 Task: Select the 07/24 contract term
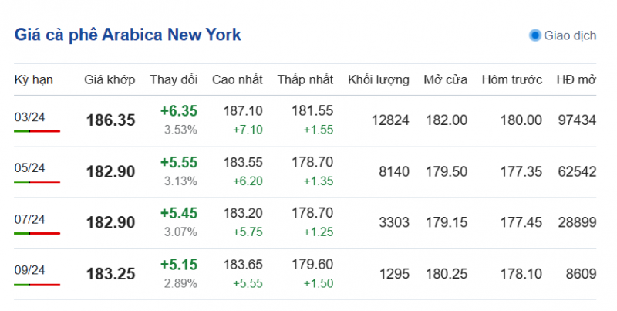coord(30,219)
